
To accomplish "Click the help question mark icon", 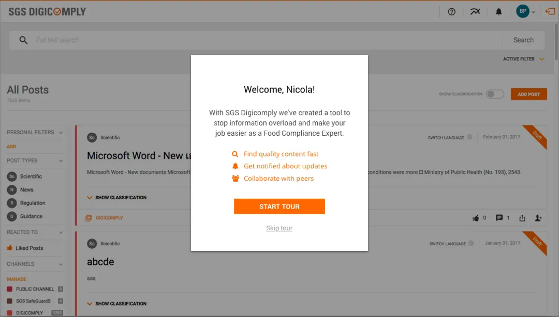I will coord(452,12).
